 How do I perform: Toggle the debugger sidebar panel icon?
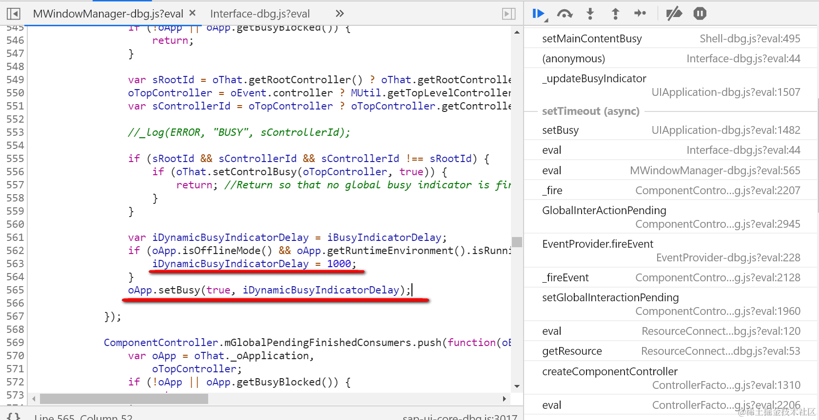[x=508, y=14]
